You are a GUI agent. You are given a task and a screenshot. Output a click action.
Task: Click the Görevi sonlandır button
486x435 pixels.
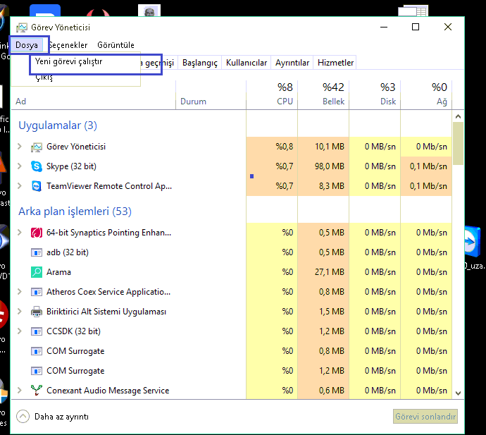[x=425, y=417]
